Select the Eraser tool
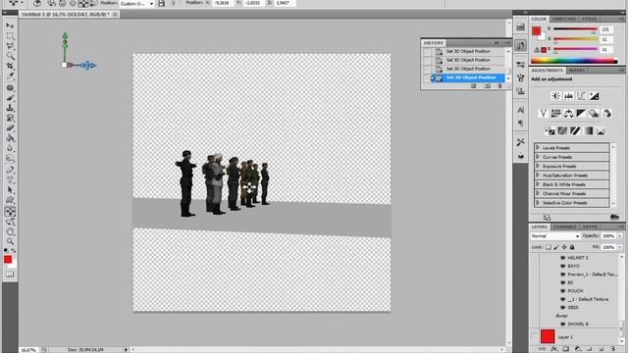This screenshot has width=628, height=353. point(10,128)
